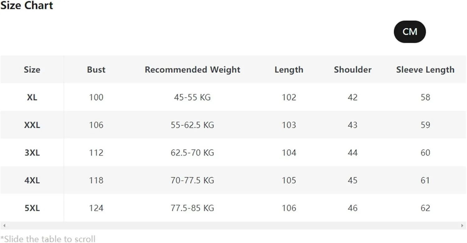The width and height of the screenshot is (467, 243).
Task: Select the XL size row label
Action: 32,97
